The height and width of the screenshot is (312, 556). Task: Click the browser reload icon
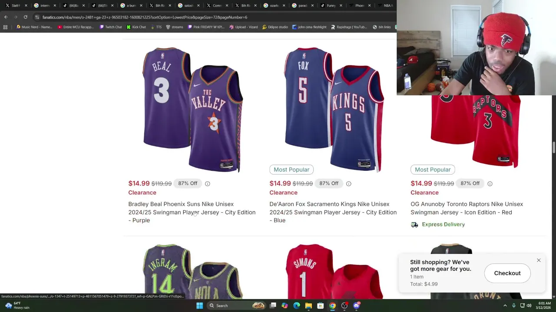click(25, 17)
